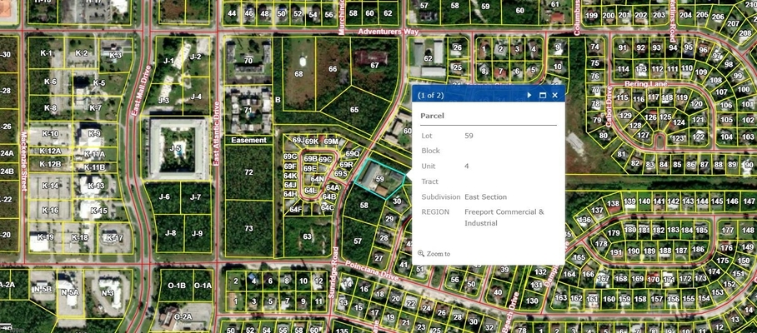
Task: Click parcel 67 on the map
Action: pyautogui.click(x=374, y=65)
